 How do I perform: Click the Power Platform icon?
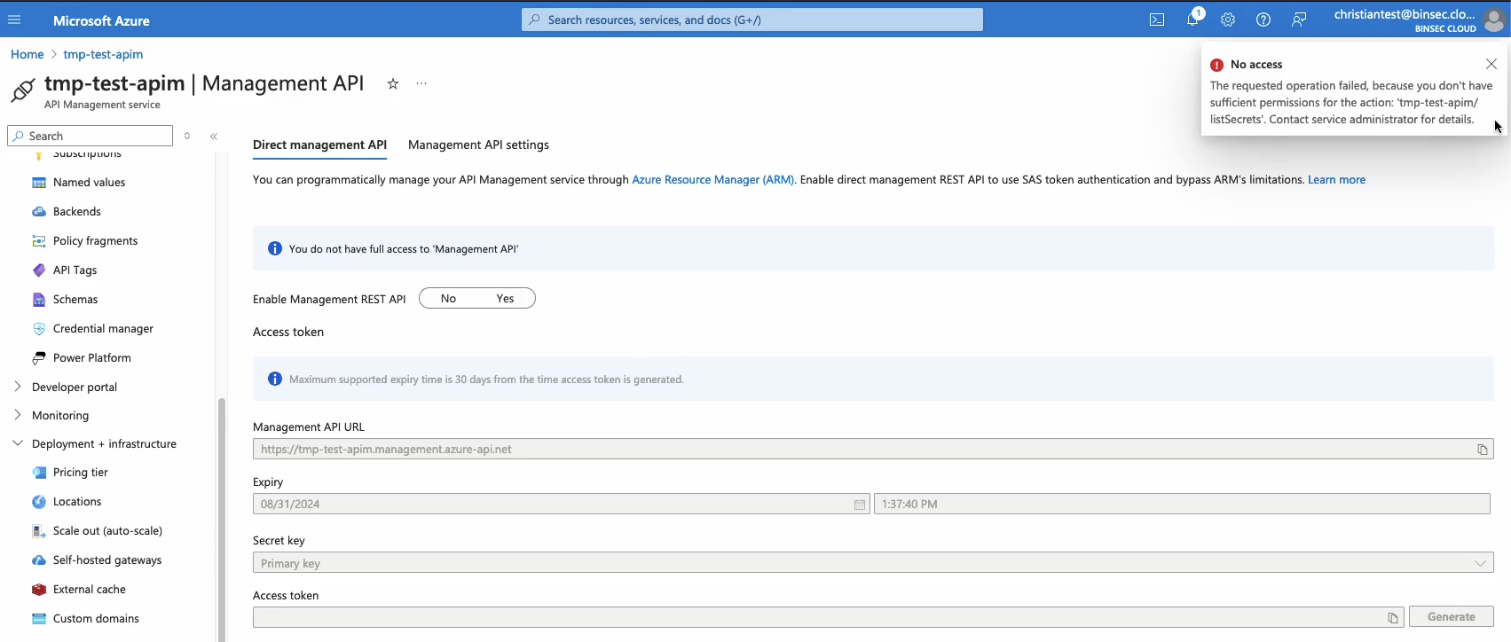pyautogui.click(x=39, y=358)
